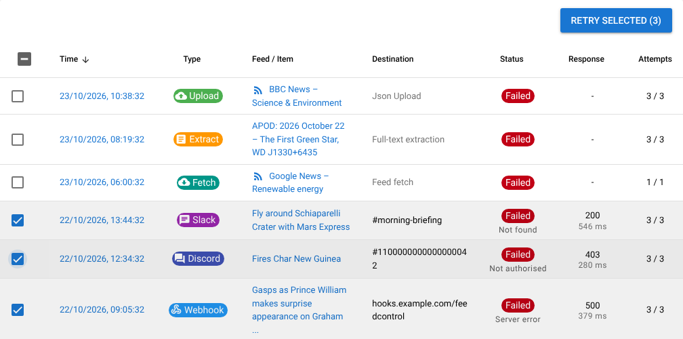Click the Discord type badge
This screenshot has height=339, width=683.
coord(198,259)
